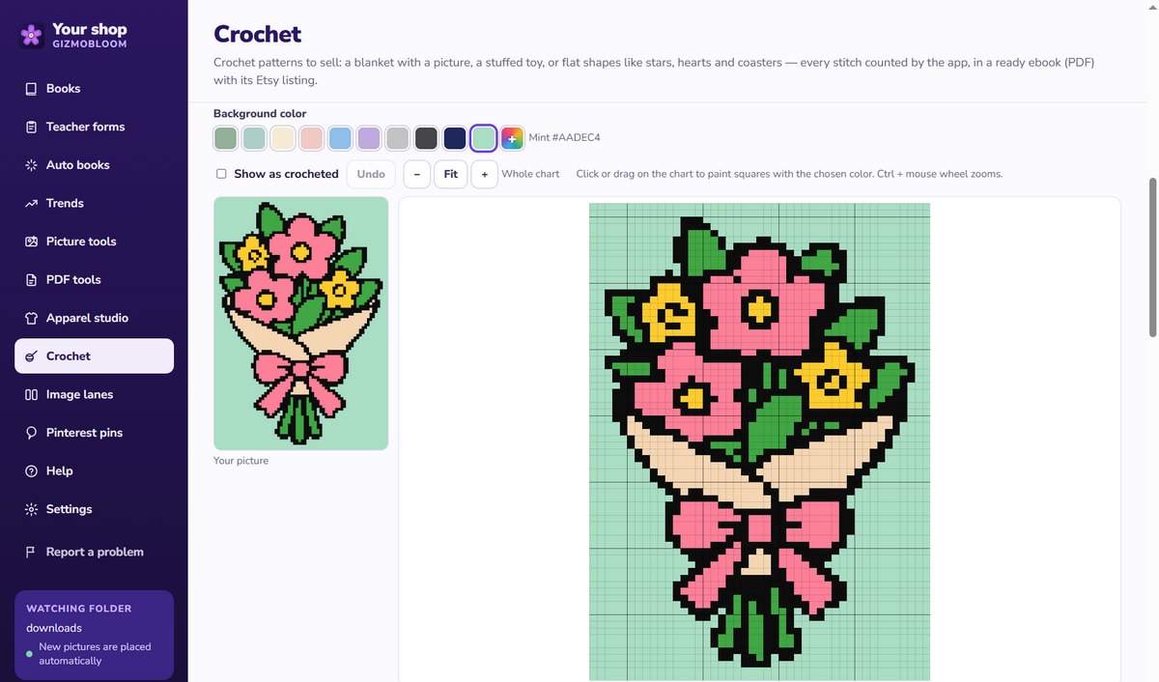Open the Books section icon
This screenshot has height=682, width=1159.
(31, 89)
